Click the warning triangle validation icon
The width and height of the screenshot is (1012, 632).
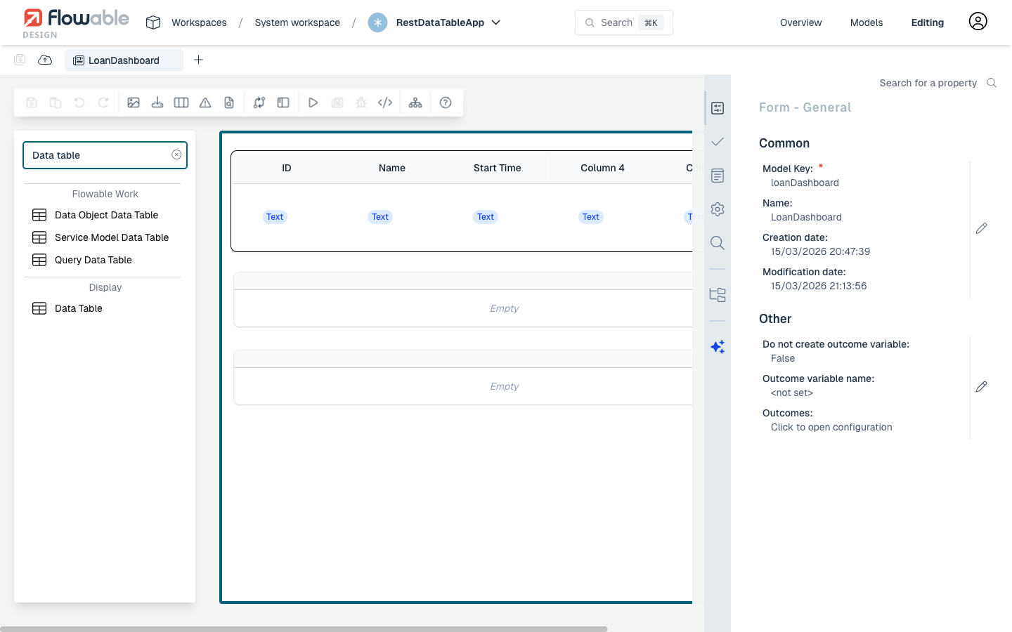tap(205, 103)
